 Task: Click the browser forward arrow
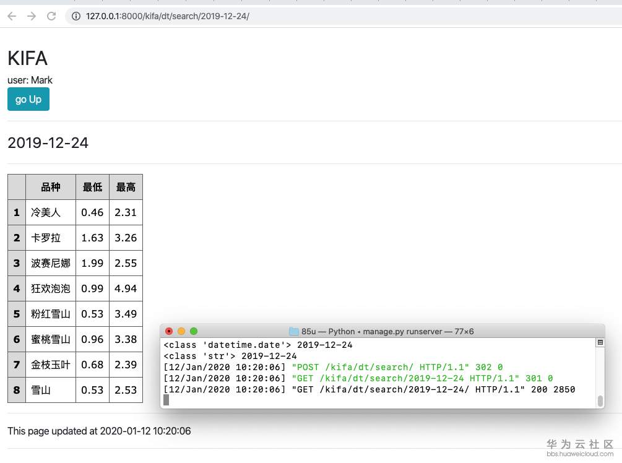coord(32,16)
